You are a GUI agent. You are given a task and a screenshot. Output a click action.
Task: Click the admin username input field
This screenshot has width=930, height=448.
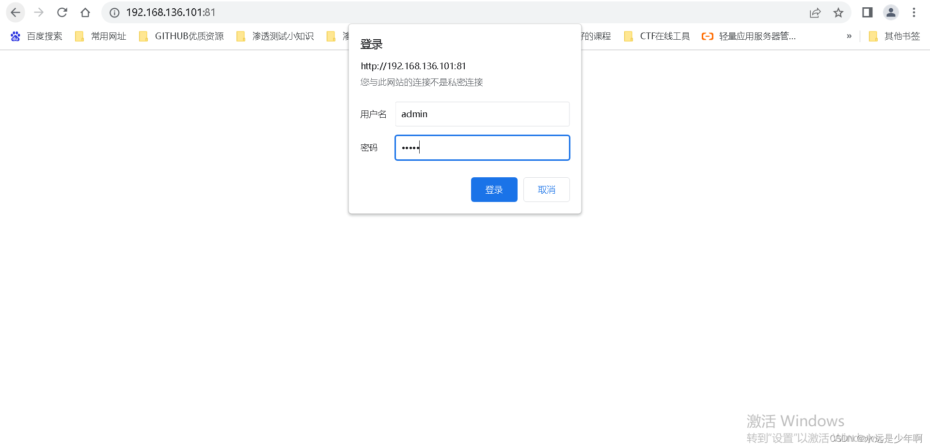(x=482, y=114)
